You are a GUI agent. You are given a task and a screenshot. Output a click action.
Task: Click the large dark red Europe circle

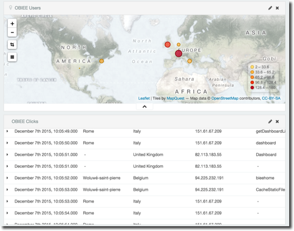178,54
